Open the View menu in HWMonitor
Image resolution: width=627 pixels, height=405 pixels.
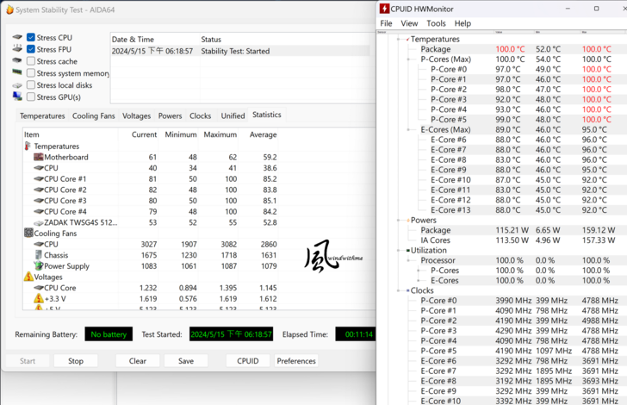409,23
